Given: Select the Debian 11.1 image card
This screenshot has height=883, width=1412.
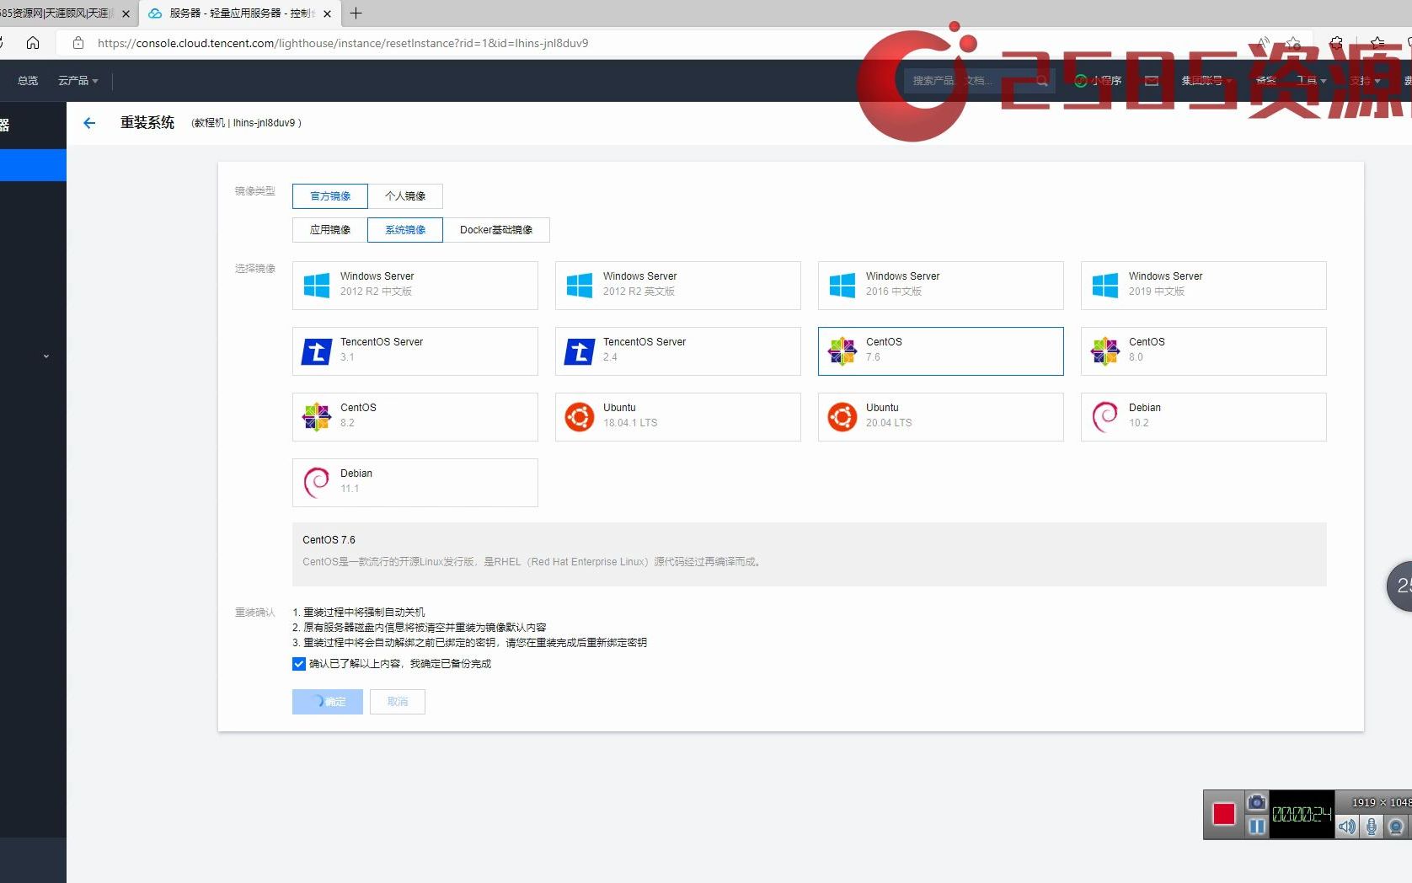Looking at the screenshot, I should [415, 483].
